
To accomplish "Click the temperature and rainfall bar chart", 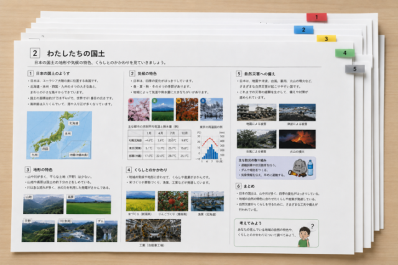I will [210, 147].
